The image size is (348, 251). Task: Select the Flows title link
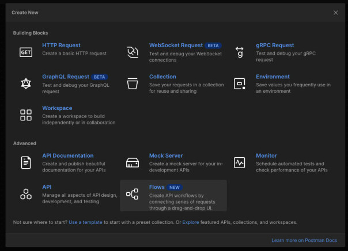(157, 187)
